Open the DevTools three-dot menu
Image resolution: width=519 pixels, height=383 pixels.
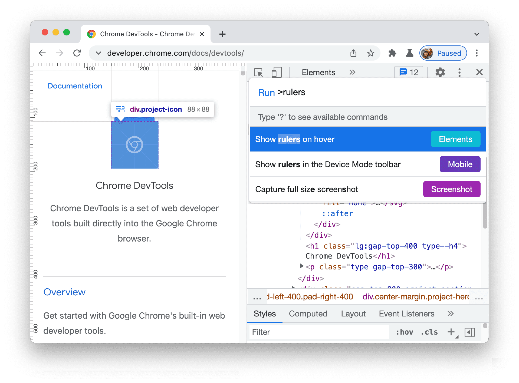[x=459, y=72]
